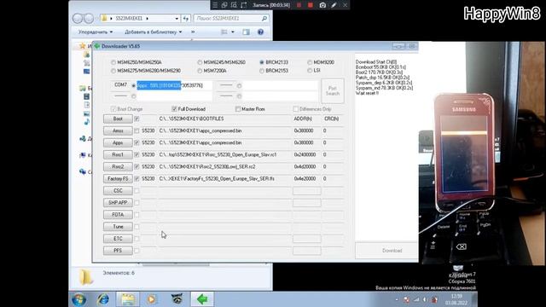
Task: Open the recorder hamburger menu
Action: pos(215,5)
